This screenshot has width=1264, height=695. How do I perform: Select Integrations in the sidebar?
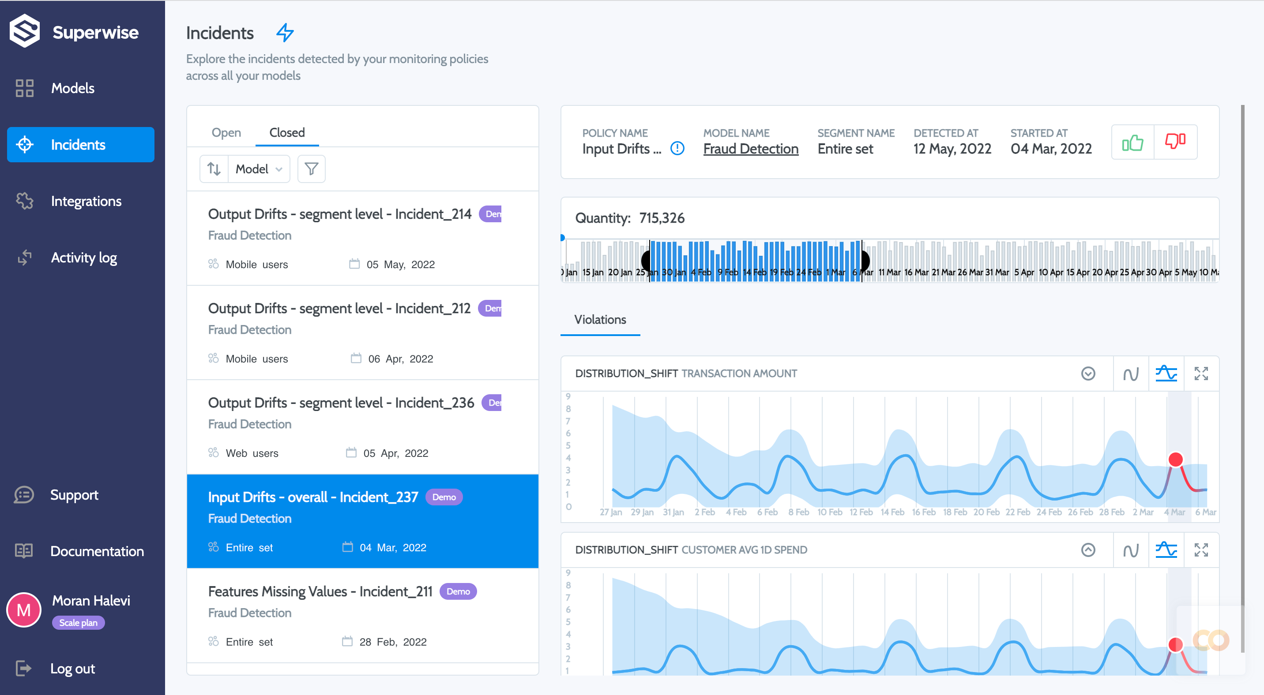pos(87,201)
